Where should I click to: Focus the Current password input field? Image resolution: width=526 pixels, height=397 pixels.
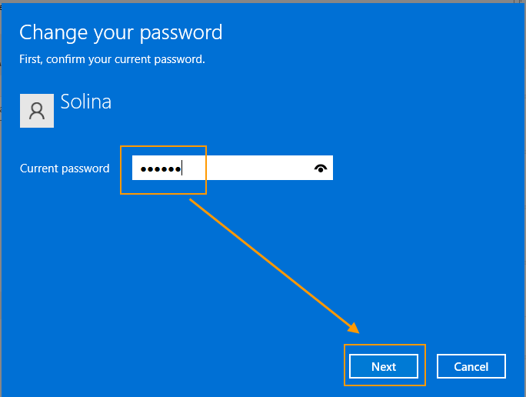(232, 168)
